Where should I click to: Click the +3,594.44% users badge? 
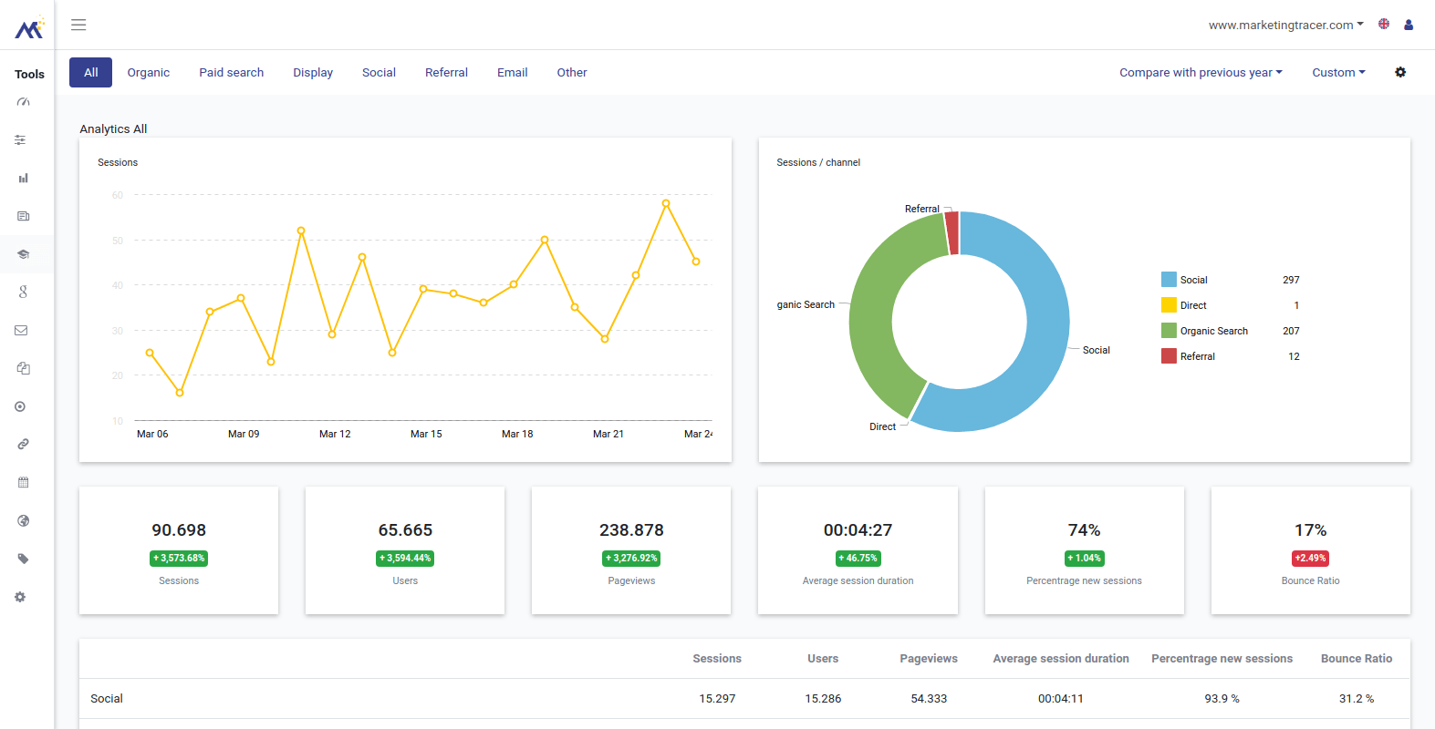(405, 558)
